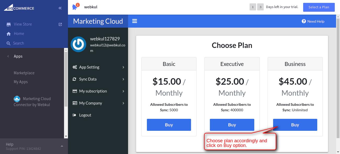The width and height of the screenshot is (340, 154).
Task: Open Marketplace in the Apps menu
Action: pyautogui.click(x=24, y=73)
